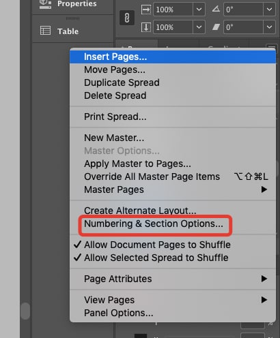
Task: Choose Create Alternate Layout...
Action: (x=173, y=211)
